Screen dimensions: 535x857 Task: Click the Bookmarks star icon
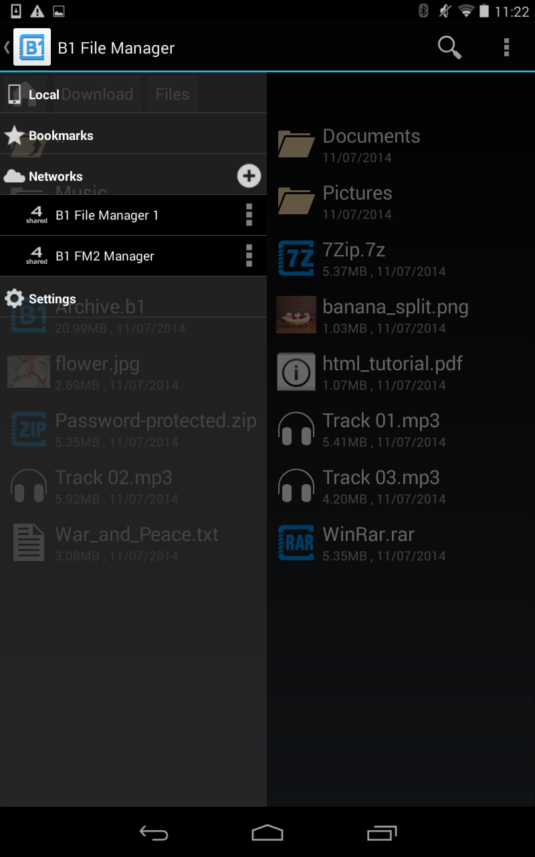point(14,136)
